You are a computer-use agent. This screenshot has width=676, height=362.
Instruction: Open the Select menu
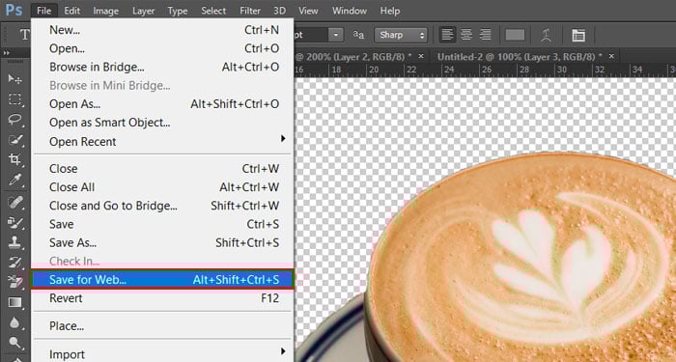click(213, 11)
